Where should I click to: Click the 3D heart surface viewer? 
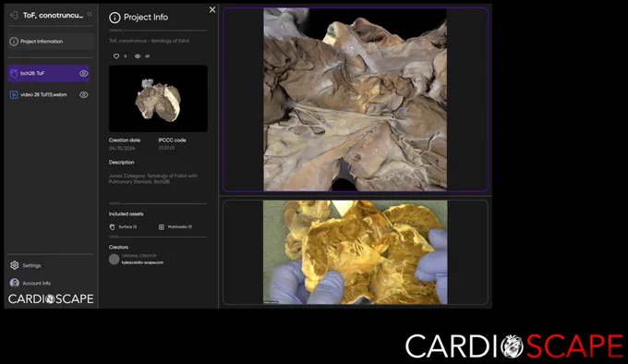pos(356,99)
